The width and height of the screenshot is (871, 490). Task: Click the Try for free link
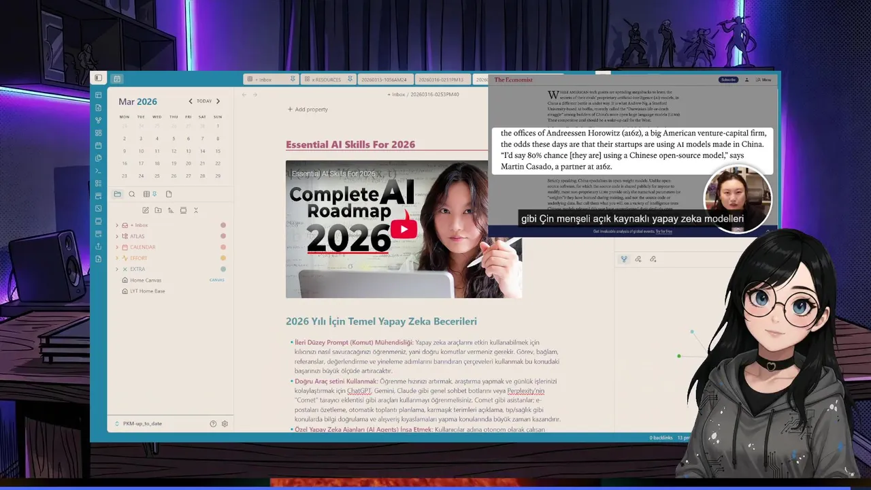pos(664,231)
